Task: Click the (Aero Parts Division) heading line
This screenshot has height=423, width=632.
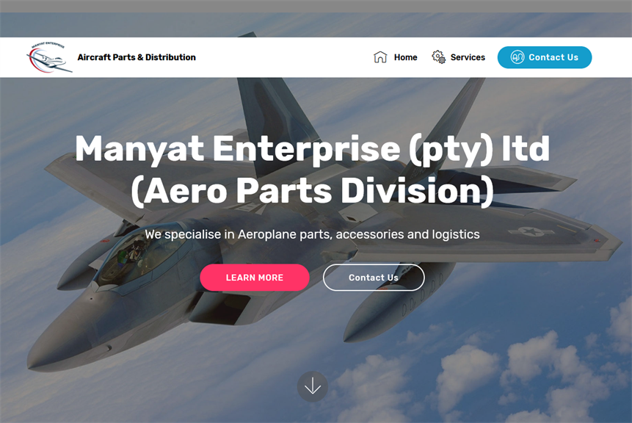Action: point(313,191)
